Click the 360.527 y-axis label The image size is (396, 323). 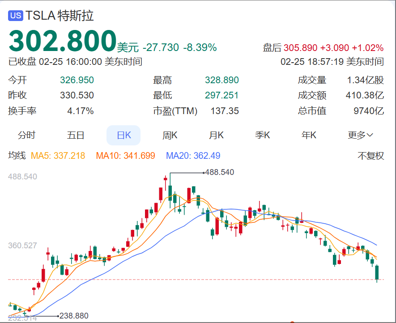pos(22,246)
